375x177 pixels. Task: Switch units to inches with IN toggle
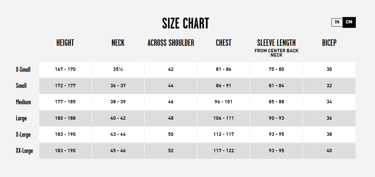coord(337,22)
